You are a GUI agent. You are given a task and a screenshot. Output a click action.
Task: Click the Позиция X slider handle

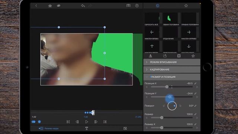pos(167,87)
